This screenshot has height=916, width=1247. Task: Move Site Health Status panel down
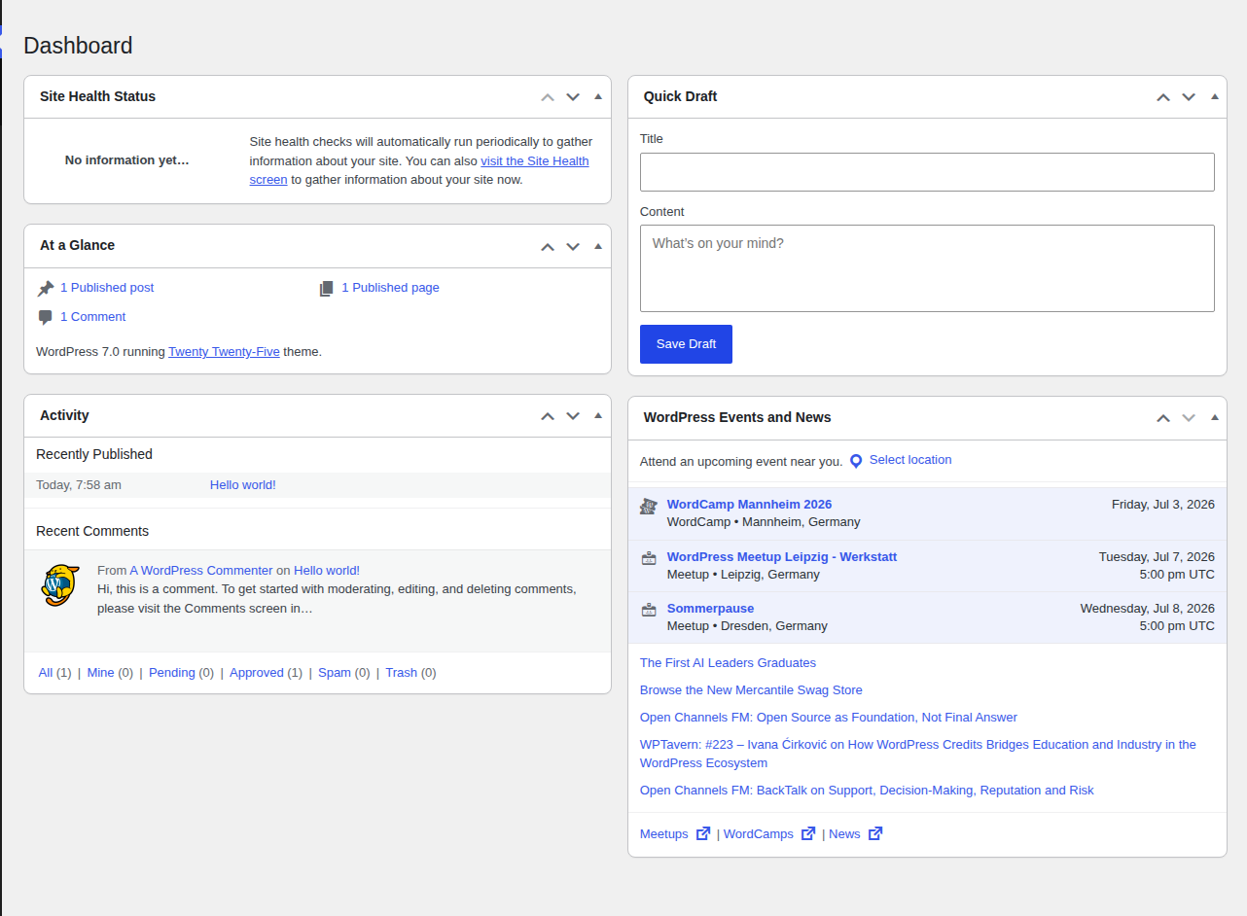coord(573,97)
